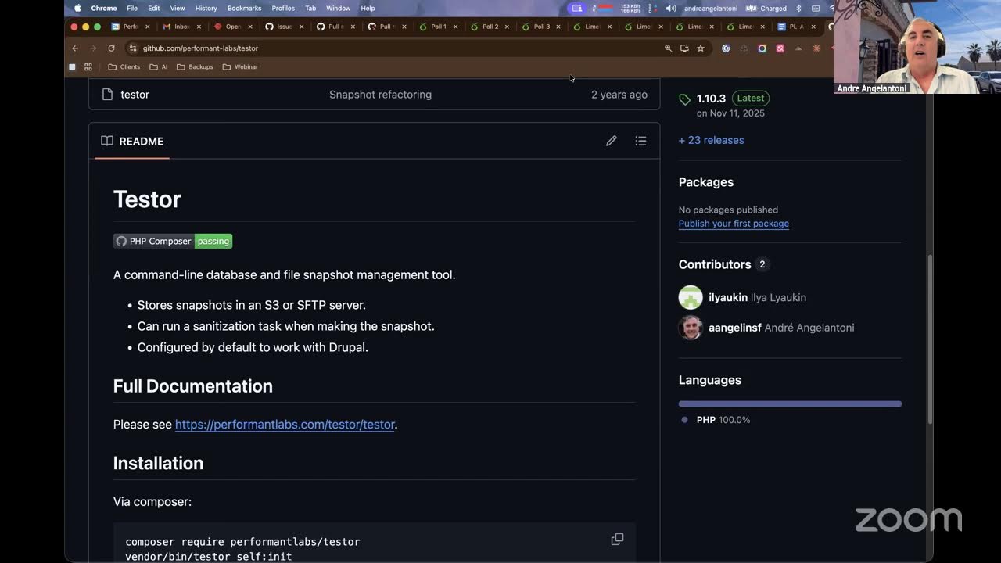The height and width of the screenshot is (563, 1001).
Task: Edit the README with the pencil icon
Action: [612, 141]
